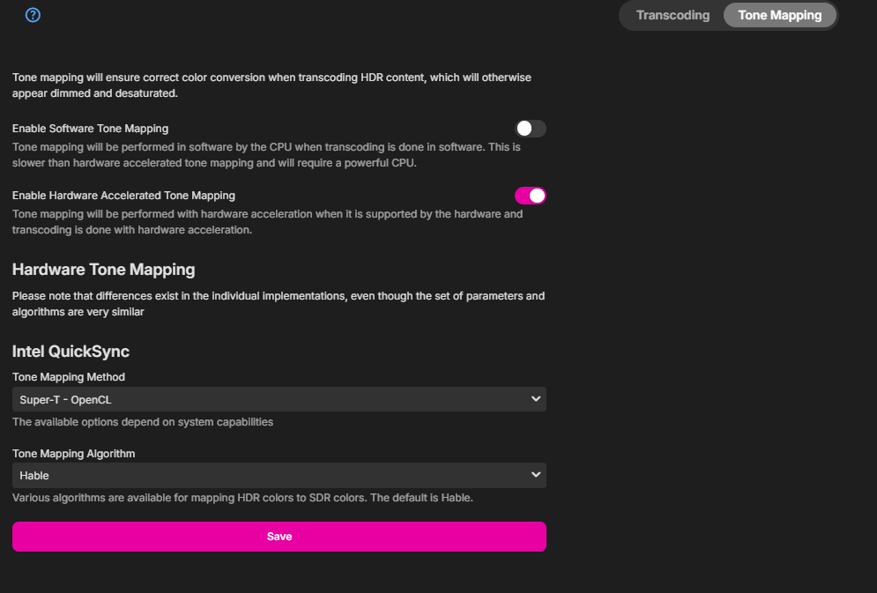Click the chevron arrow on Tone Mapping Method
Screen dimensions: 877x593
(x=535, y=399)
